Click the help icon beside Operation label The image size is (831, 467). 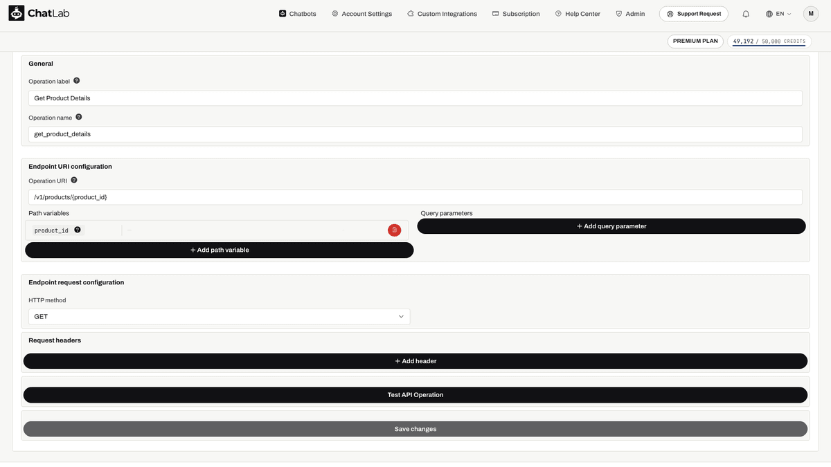point(76,81)
